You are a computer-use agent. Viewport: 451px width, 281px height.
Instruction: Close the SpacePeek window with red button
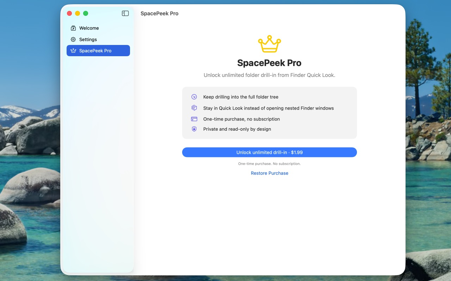pos(69,13)
